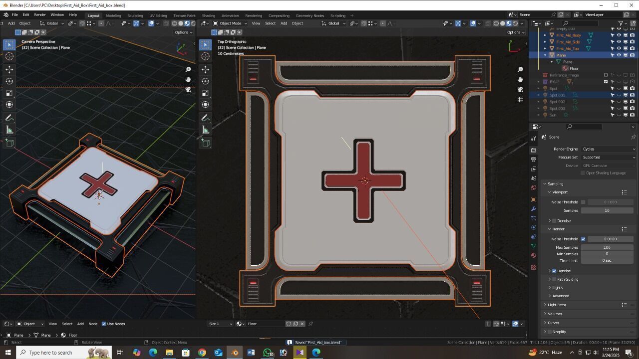
Task: Adjust the Viewport Samples field
Action: click(607, 210)
